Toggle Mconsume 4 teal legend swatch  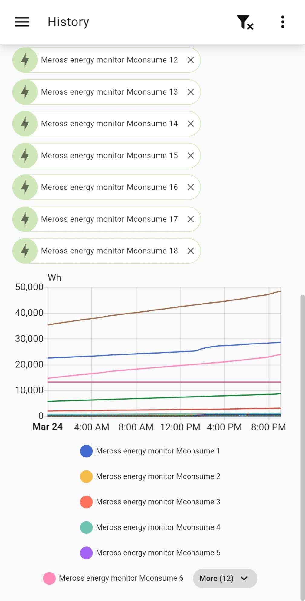coord(86,527)
